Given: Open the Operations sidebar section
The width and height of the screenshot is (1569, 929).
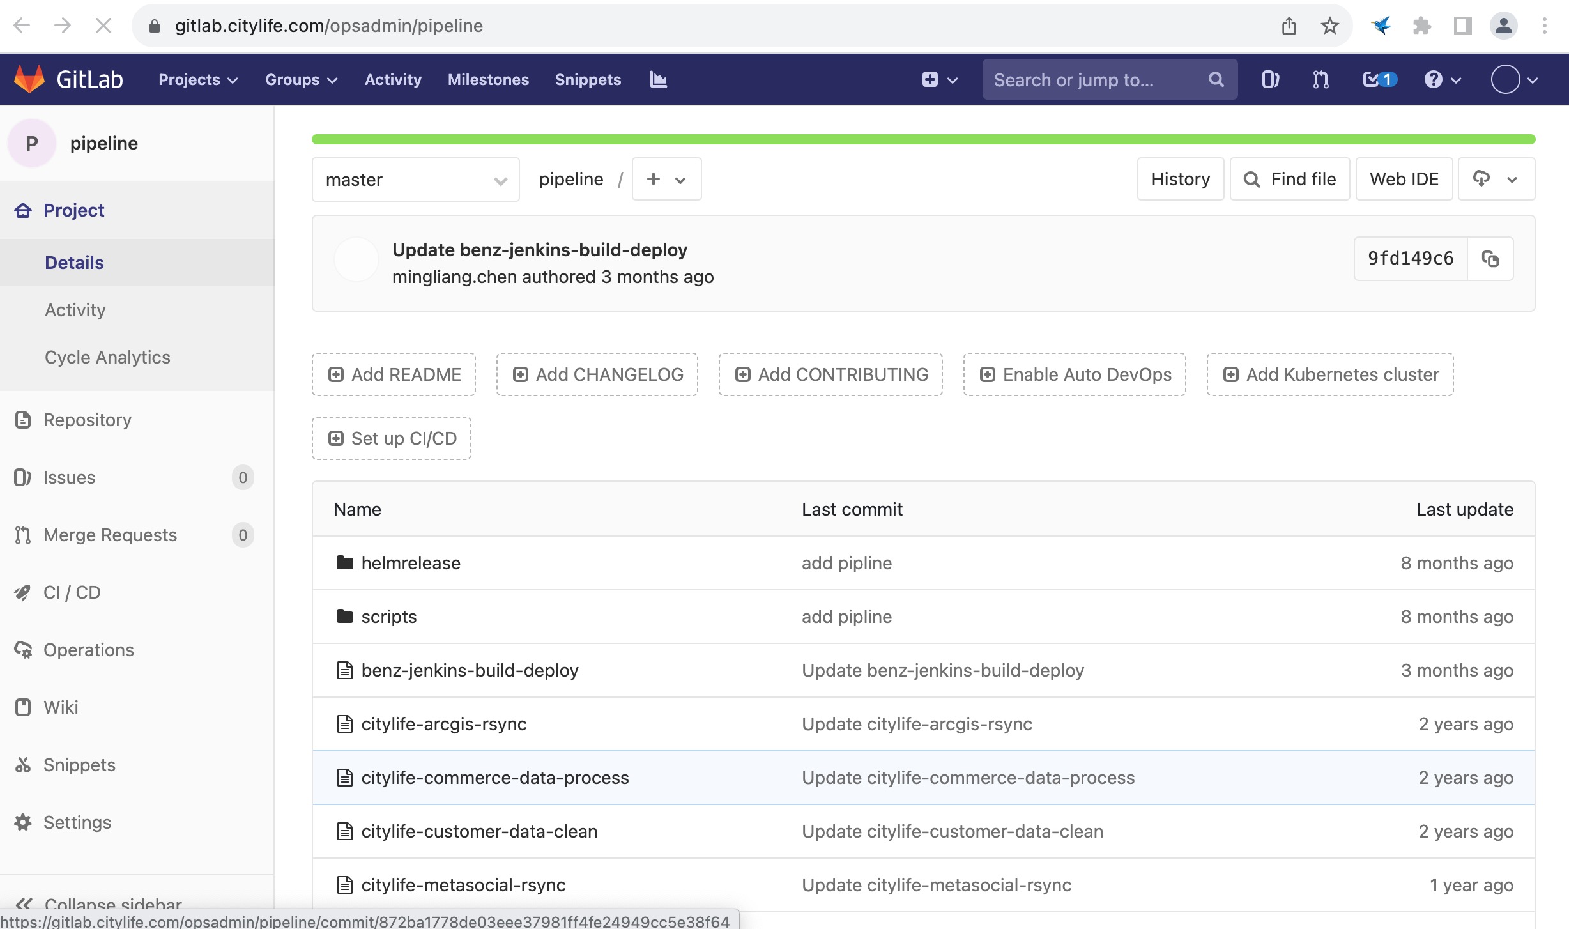Looking at the screenshot, I should (88, 649).
